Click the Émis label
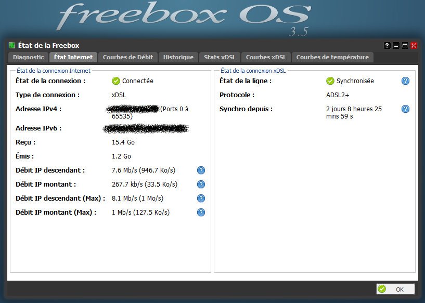Screen dimensions: 425x303 click(24, 156)
